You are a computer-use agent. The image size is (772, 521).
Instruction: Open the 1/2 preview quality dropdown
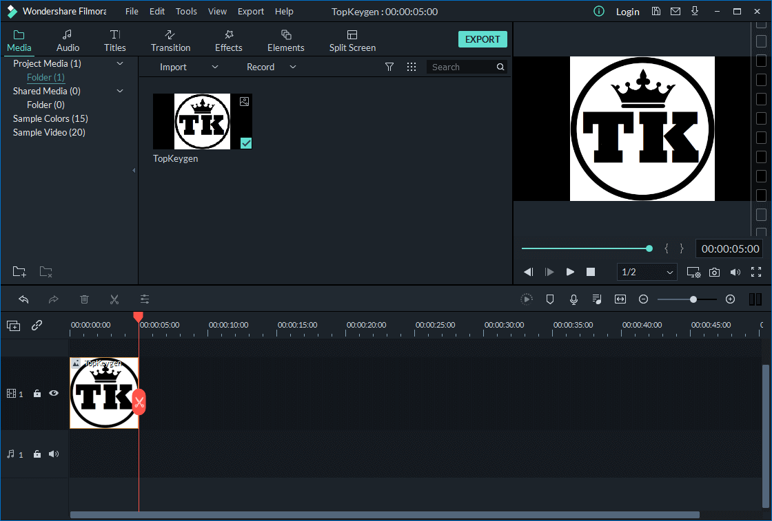tap(647, 272)
